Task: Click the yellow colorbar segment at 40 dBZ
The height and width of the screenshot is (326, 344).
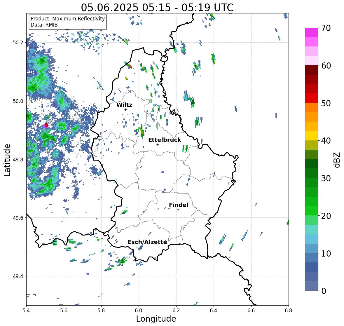Action: 312,136
